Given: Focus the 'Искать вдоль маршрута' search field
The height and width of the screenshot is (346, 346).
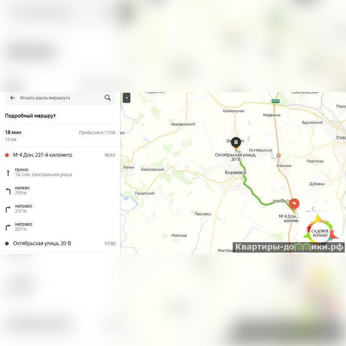Looking at the screenshot, I should [60, 98].
